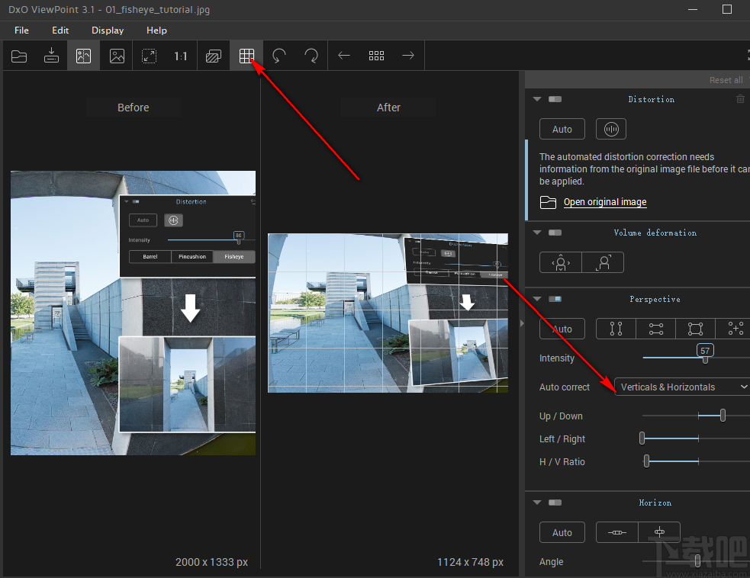Click the Before label

(134, 108)
